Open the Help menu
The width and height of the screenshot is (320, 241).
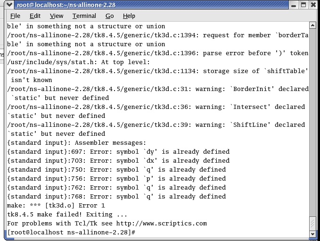[x=129, y=16]
